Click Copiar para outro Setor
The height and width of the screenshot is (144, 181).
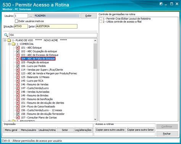coord(141,130)
